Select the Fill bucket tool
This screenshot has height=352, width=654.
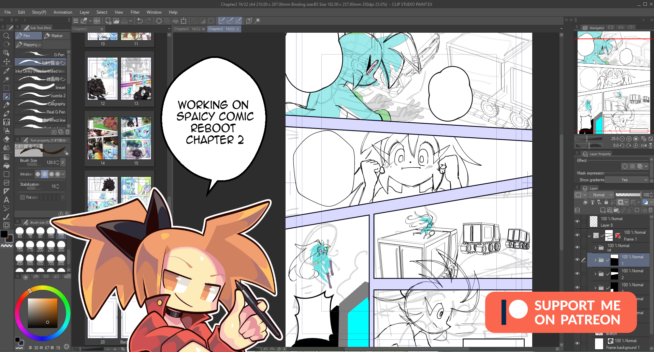pos(6,166)
